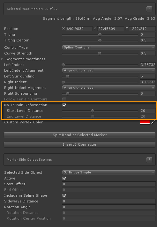Open the red Custom Vertex Color swatch
This screenshot has height=227, width=157.
click(145, 122)
